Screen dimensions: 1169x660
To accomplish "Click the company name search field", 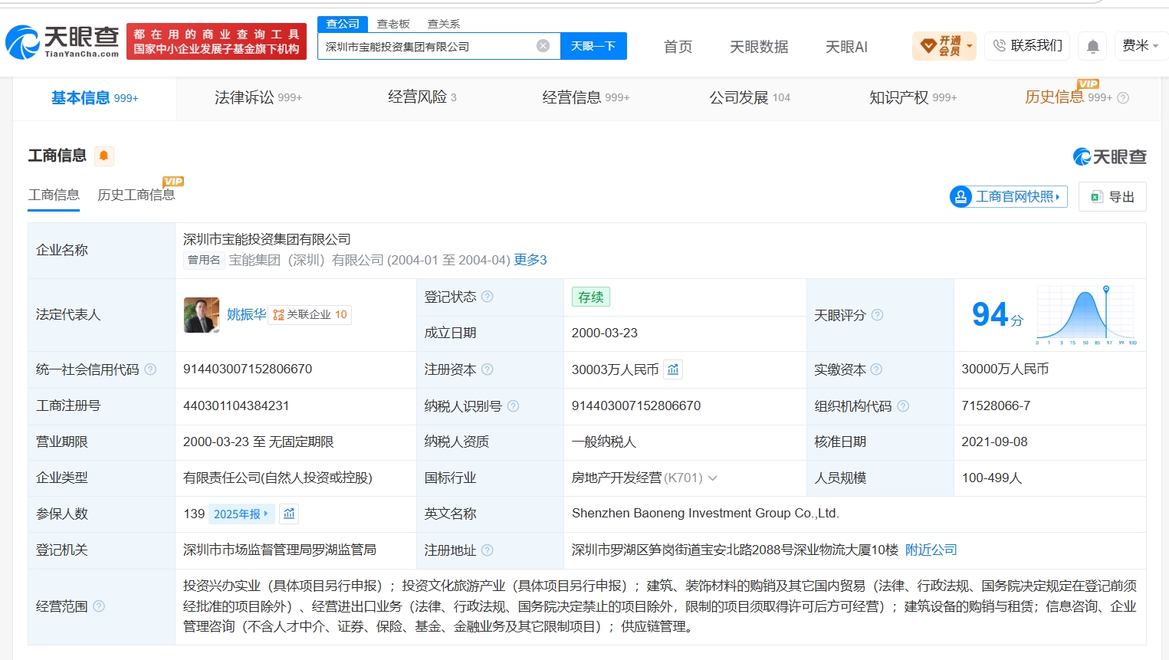I will pos(429,46).
